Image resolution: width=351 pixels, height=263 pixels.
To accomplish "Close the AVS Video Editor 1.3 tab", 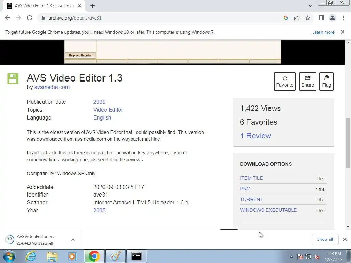I will (x=80, y=6).
